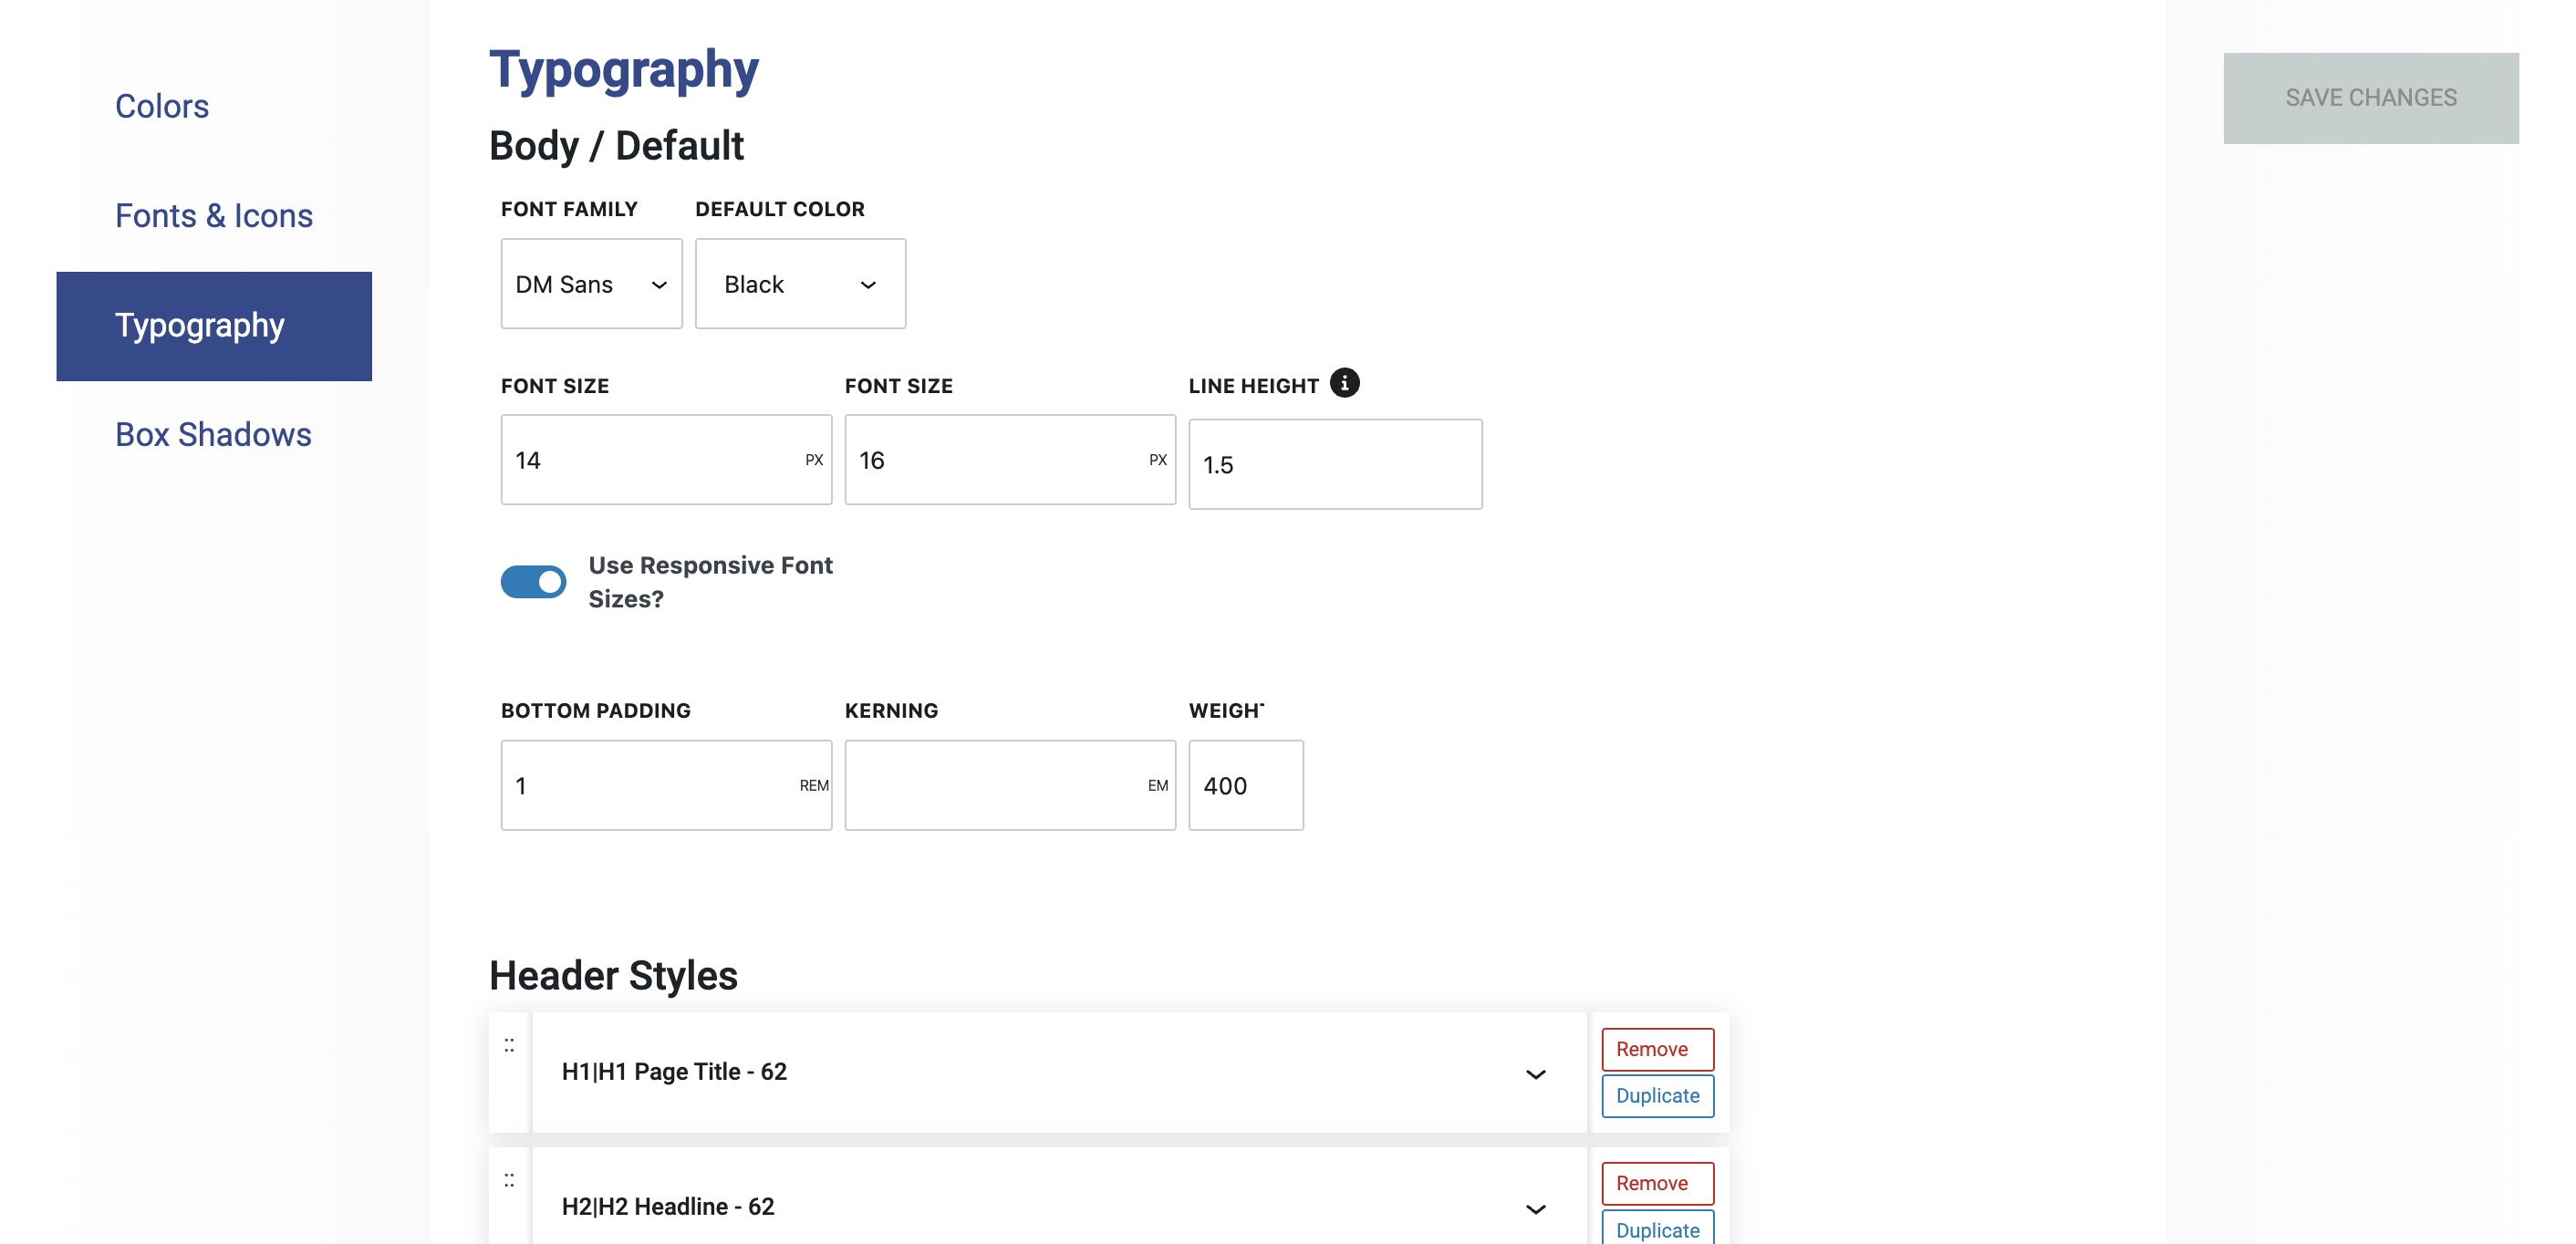Expand the H1 Page Title row chevron
The height and width of the screenshot is (1244, 2576).
(x=1535, y=1074)
